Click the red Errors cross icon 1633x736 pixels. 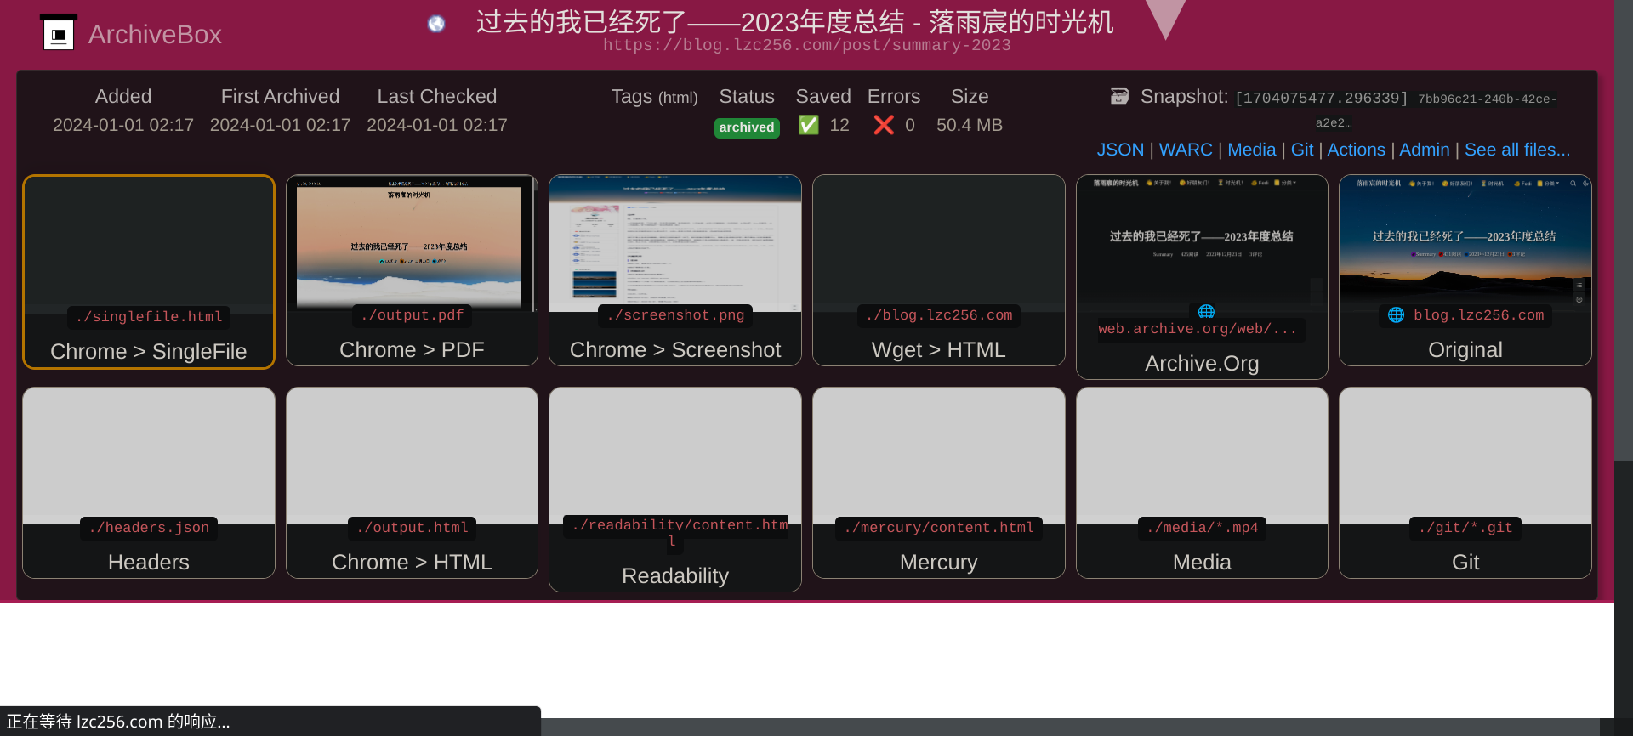[x=884, y=125]
